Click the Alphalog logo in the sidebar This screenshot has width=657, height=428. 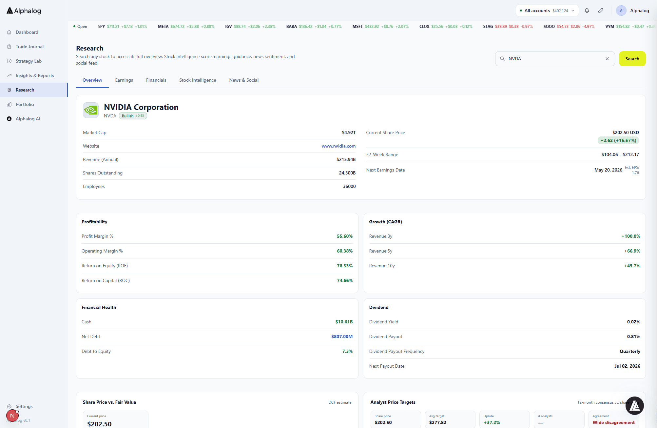[x=24, y=11]
